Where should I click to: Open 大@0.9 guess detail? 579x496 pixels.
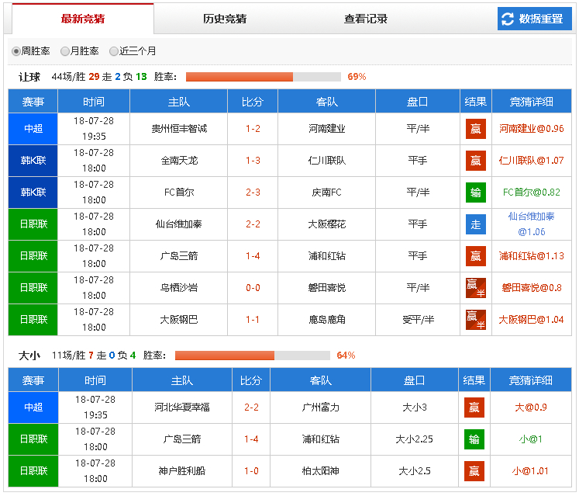coord(531,408)
